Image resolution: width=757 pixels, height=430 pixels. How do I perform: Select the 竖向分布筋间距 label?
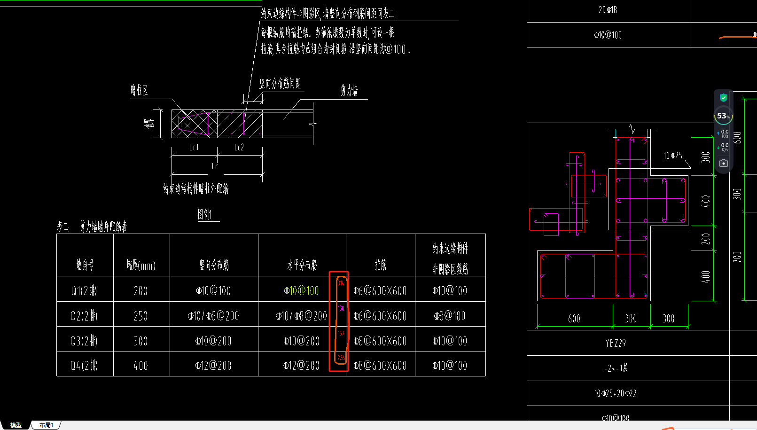click(x=280, y=84)
